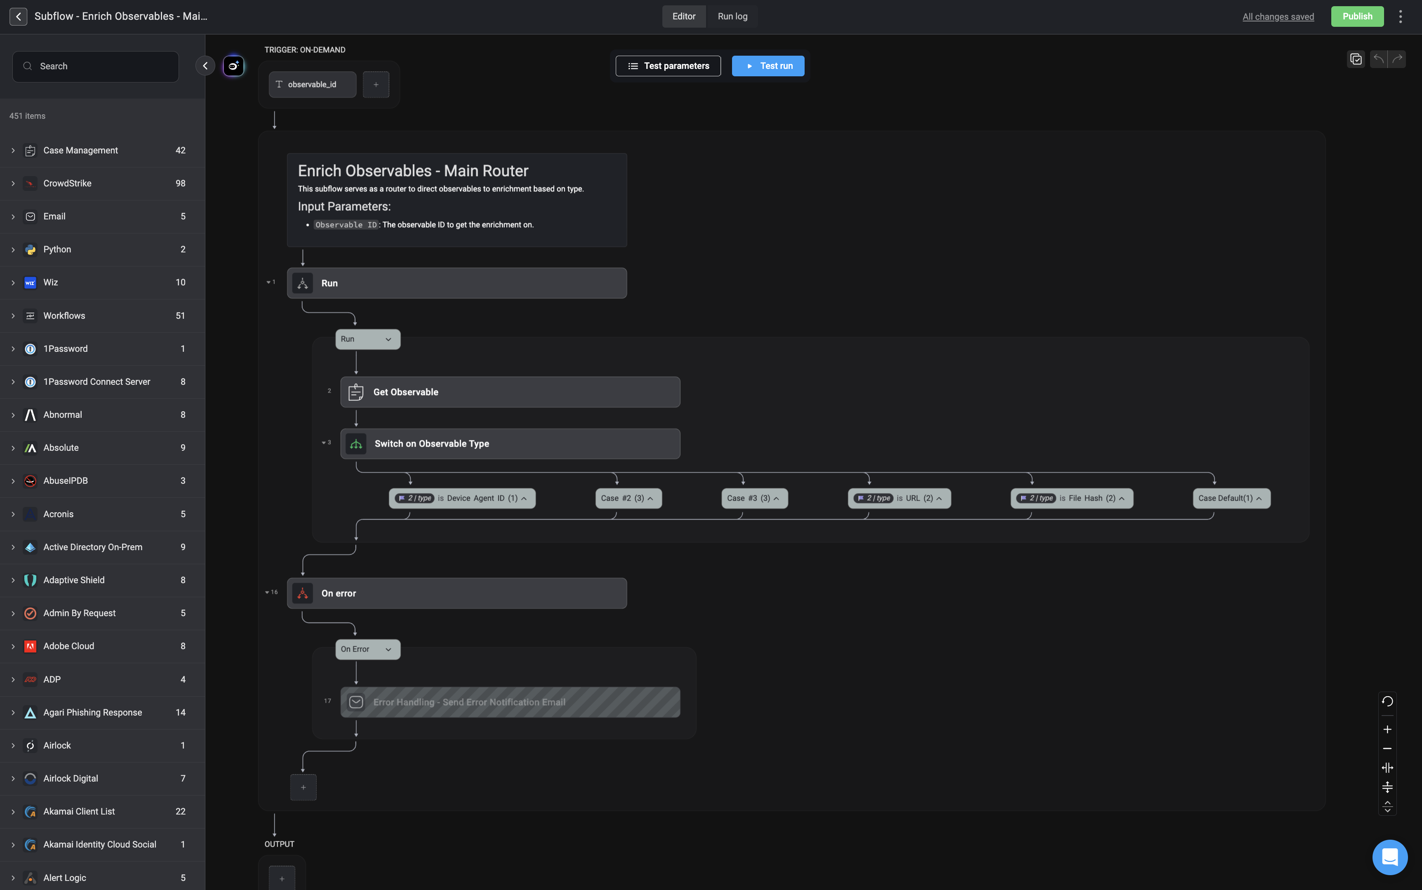Expand horizontal spacing of the canvas
Viewport: 1422px width, 890px height.
click(1387, 768)
